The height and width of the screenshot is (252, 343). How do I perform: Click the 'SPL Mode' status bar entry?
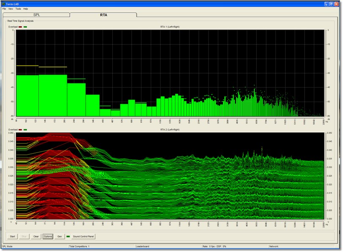(x=7, y=246)
